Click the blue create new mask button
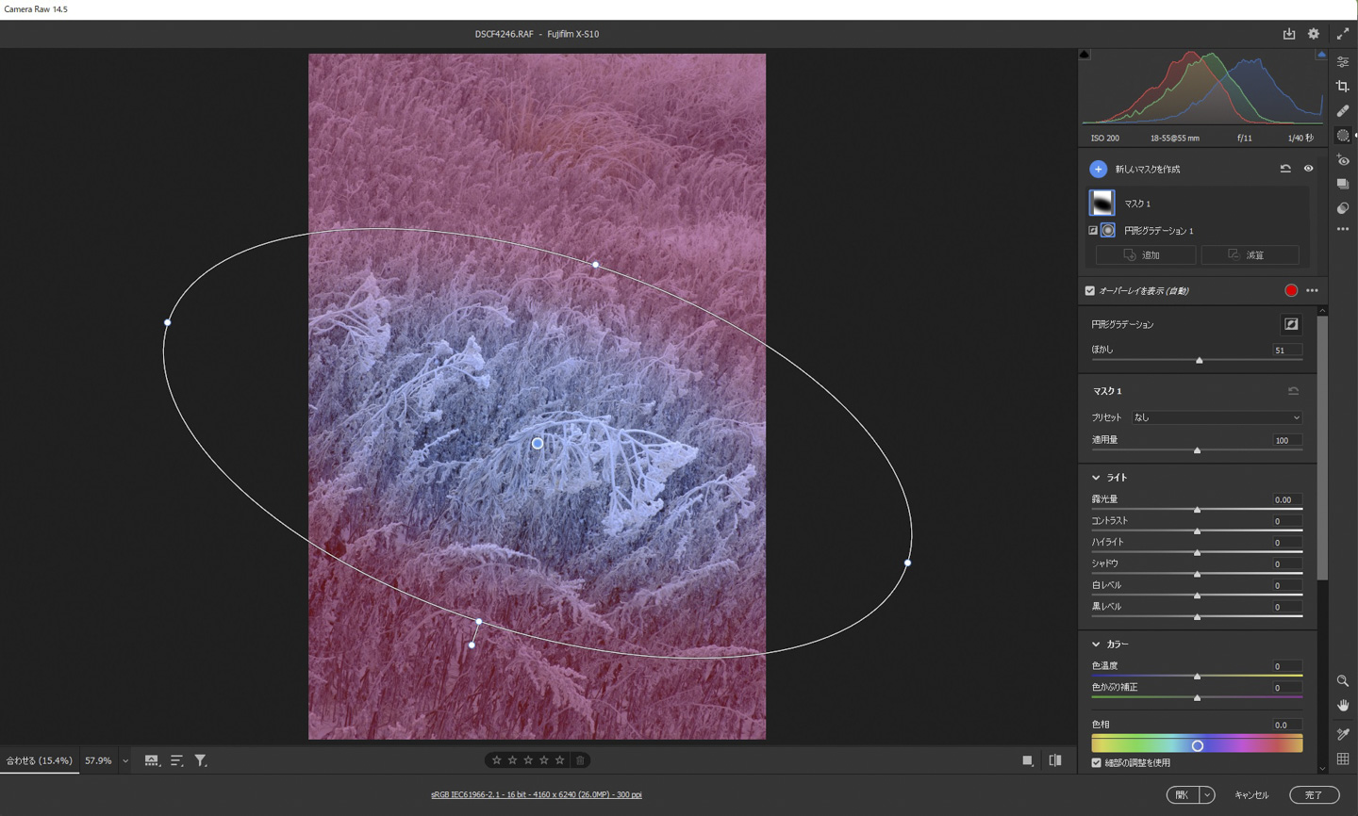1358x816 pixels. [1098, 169]
